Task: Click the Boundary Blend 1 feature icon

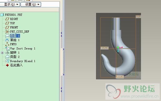Action: tap(7, 61)
